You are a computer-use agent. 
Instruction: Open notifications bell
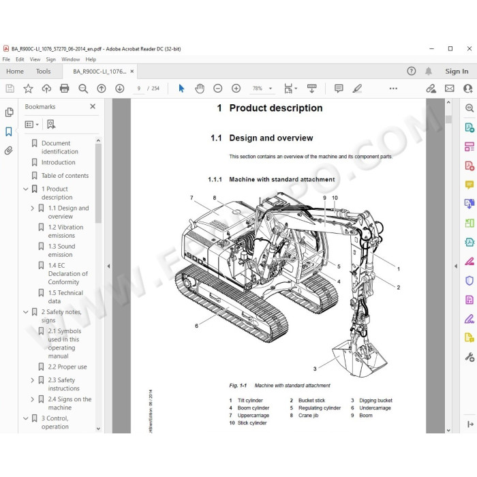tap(429, 71)
